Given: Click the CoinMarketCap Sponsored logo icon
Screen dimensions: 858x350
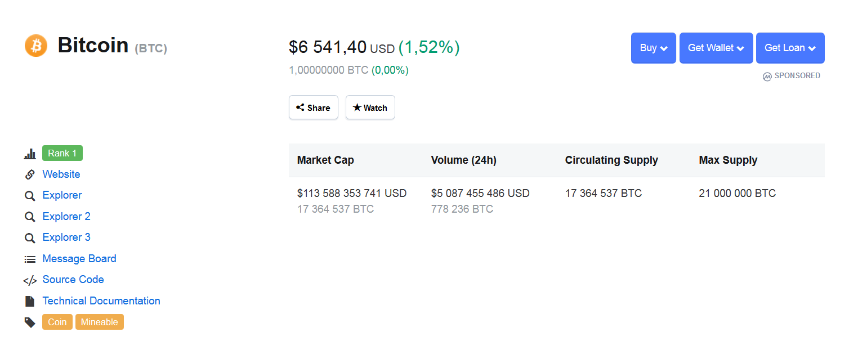Looking at the screenshot, I should coord(767,76).
